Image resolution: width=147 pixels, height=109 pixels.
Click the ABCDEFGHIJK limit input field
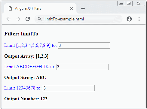(82, 67)
